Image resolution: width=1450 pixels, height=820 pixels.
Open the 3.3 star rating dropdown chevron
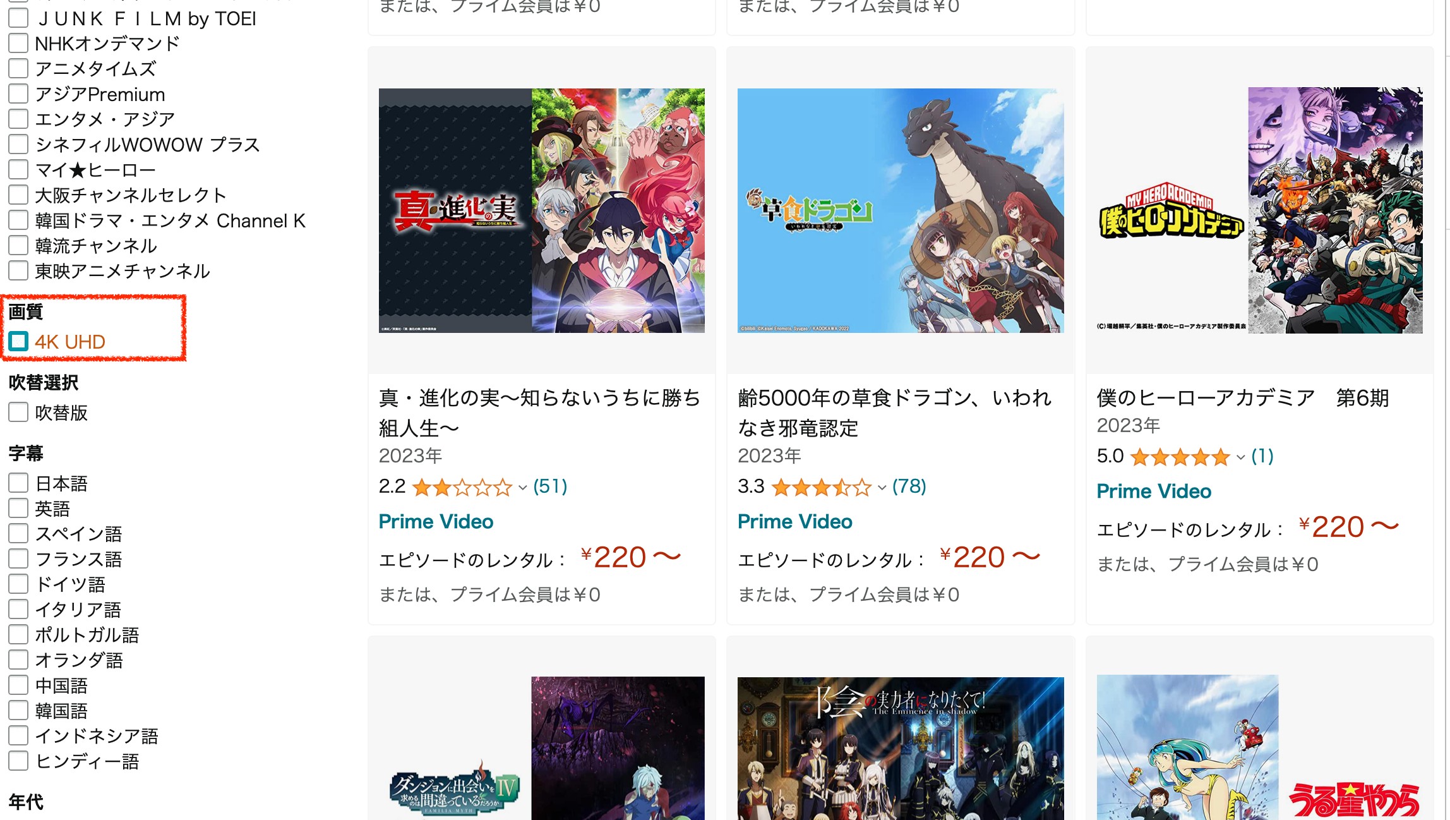(x=882, y=488)
